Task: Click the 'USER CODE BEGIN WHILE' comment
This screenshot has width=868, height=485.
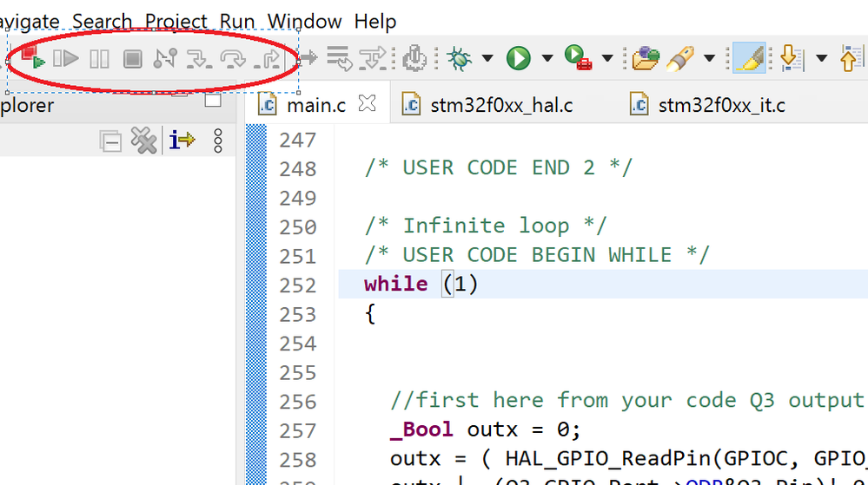Action: (x=537, y=255)
